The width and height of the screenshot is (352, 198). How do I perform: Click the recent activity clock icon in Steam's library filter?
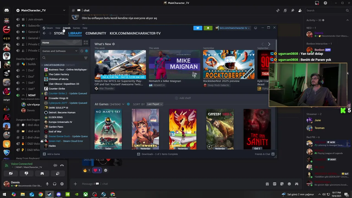point(82,51)
